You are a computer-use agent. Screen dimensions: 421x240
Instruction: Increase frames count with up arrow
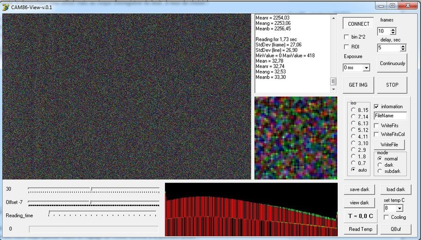pos(393,30)
